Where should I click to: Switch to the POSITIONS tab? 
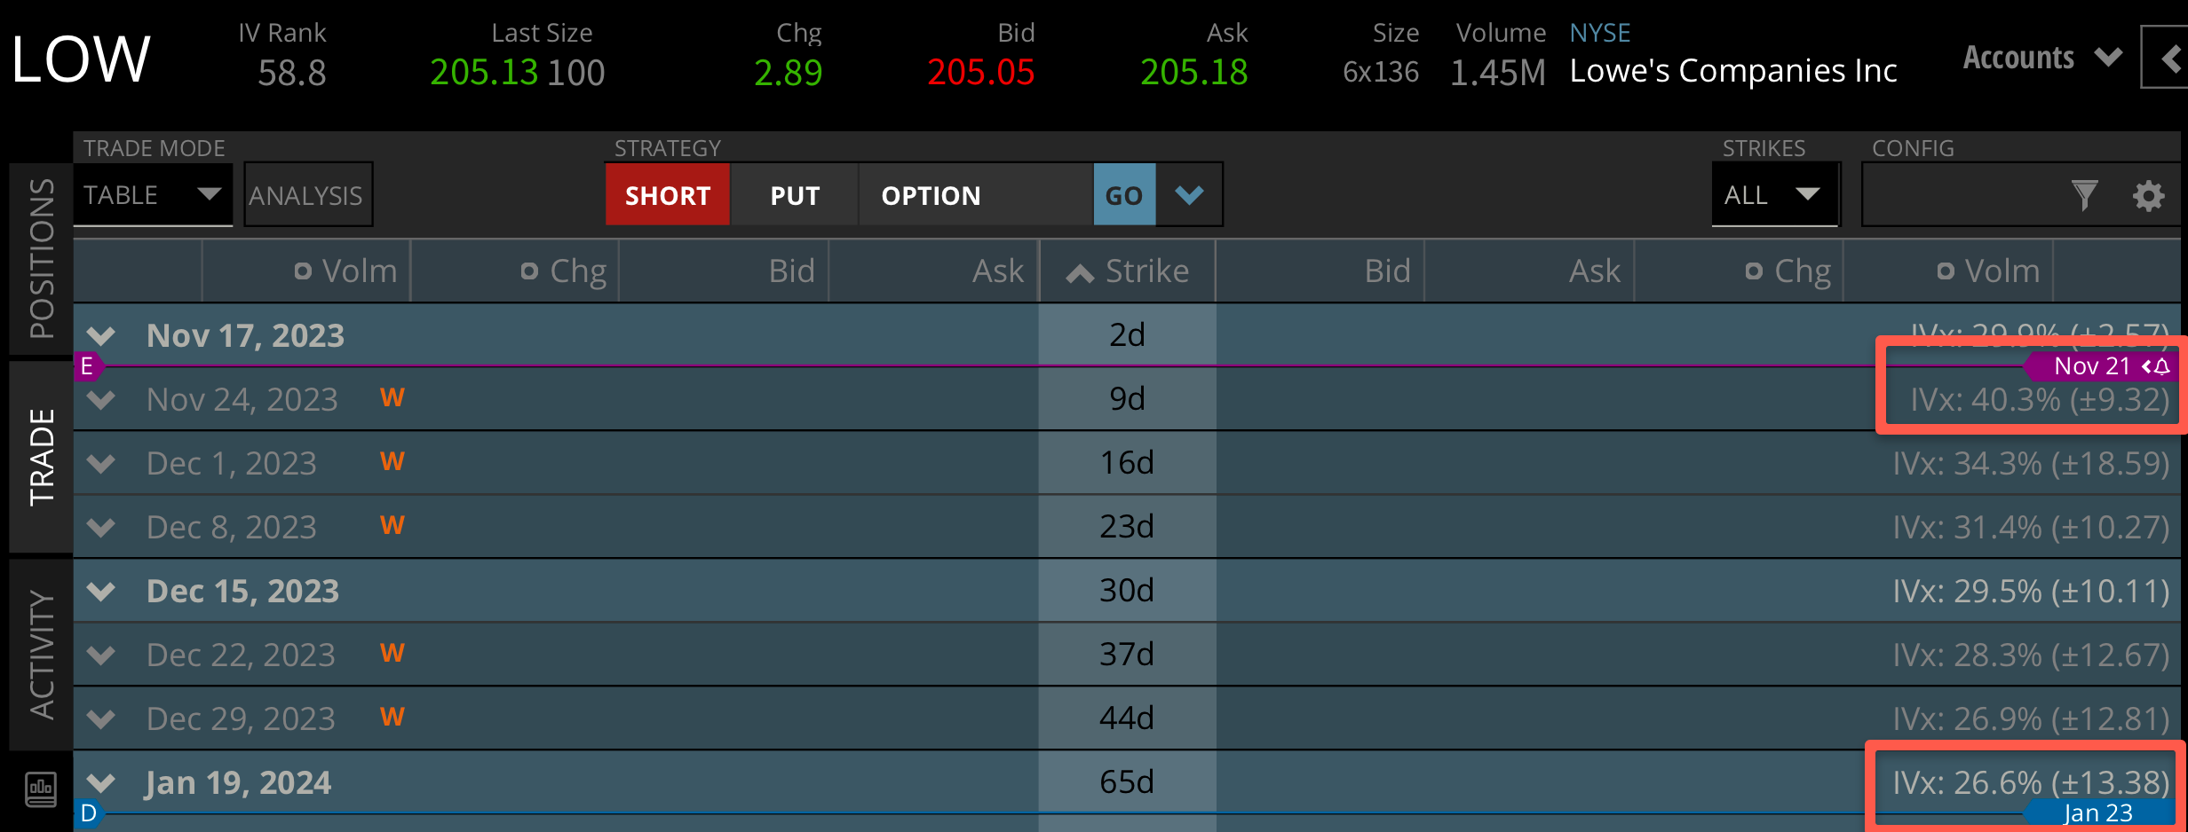[41, 258]
